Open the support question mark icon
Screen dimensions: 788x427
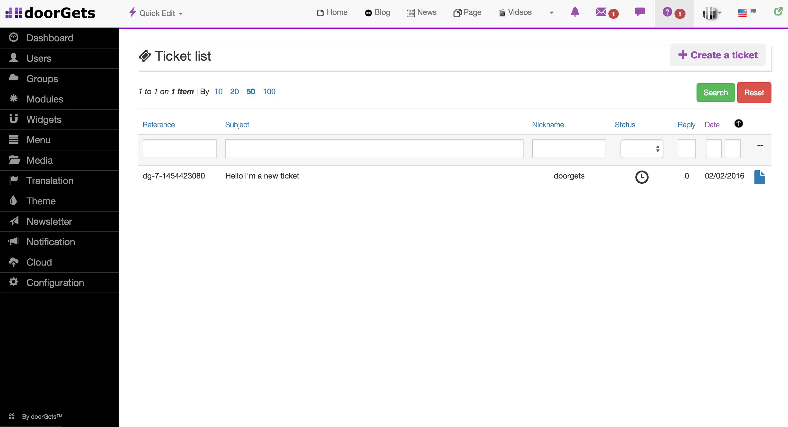[668, 12]
